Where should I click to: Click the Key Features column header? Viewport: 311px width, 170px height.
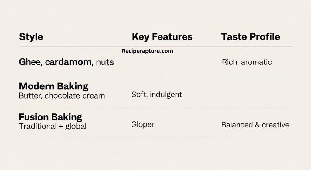coord(162,37)
